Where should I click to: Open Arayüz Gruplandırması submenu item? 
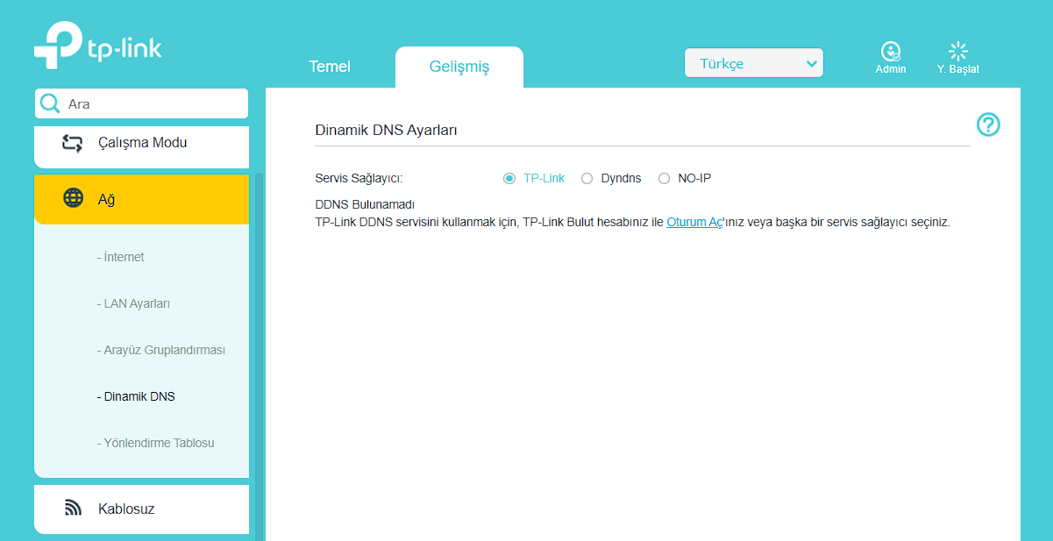[x=161, y=350]
